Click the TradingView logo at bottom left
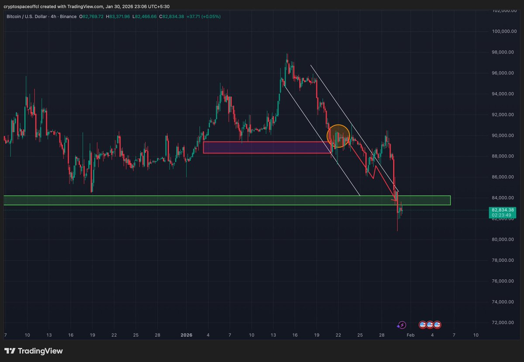This screenshot has width=524, height=362. [x=34, y=351]
